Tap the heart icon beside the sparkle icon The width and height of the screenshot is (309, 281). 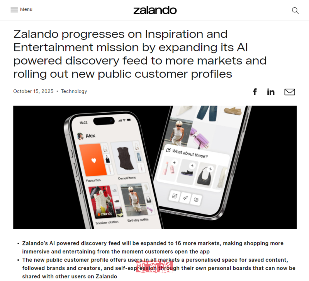pos(196,200)
